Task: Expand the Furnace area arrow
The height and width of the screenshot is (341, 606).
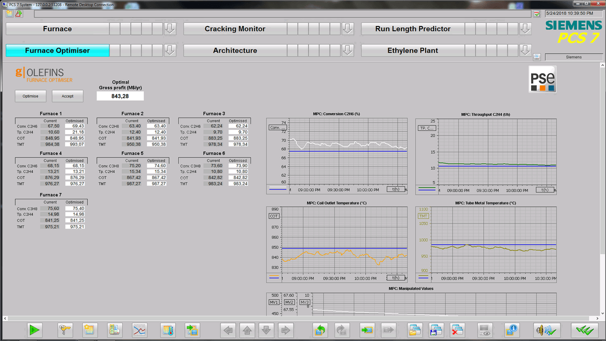Action: [170, 29]
